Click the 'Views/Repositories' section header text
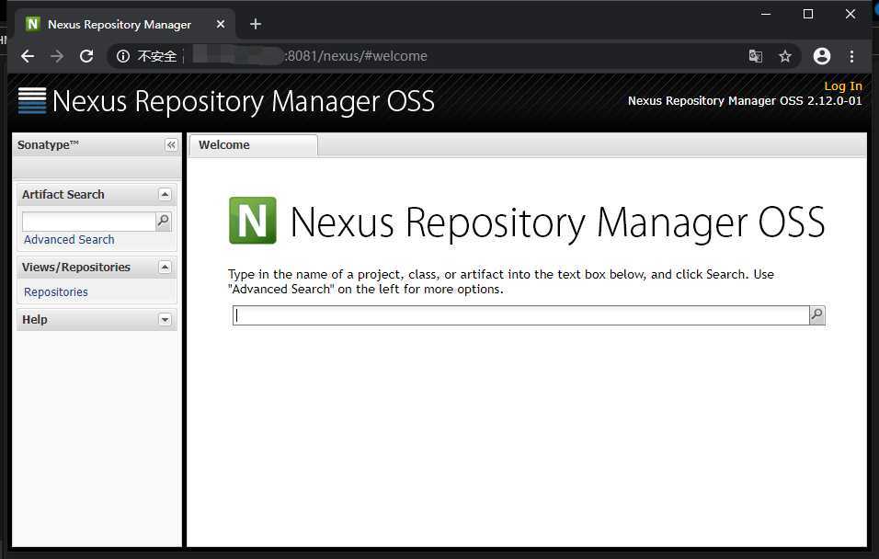Screen dimensions: 879x559 point(75,267)
